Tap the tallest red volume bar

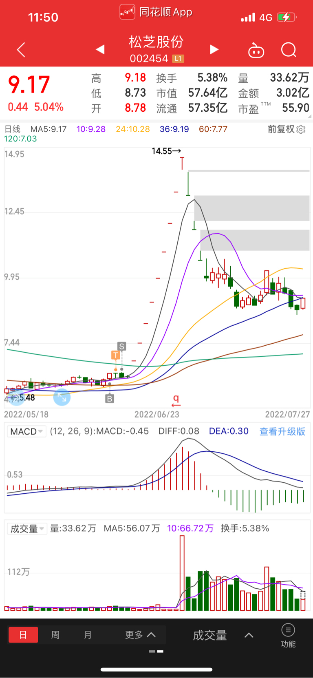coord(182,573)
